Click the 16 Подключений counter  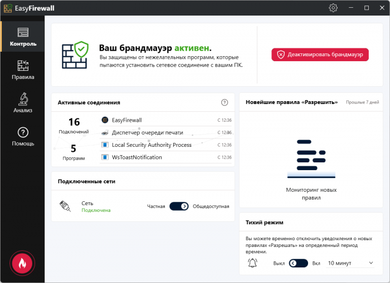click(74, 126)
